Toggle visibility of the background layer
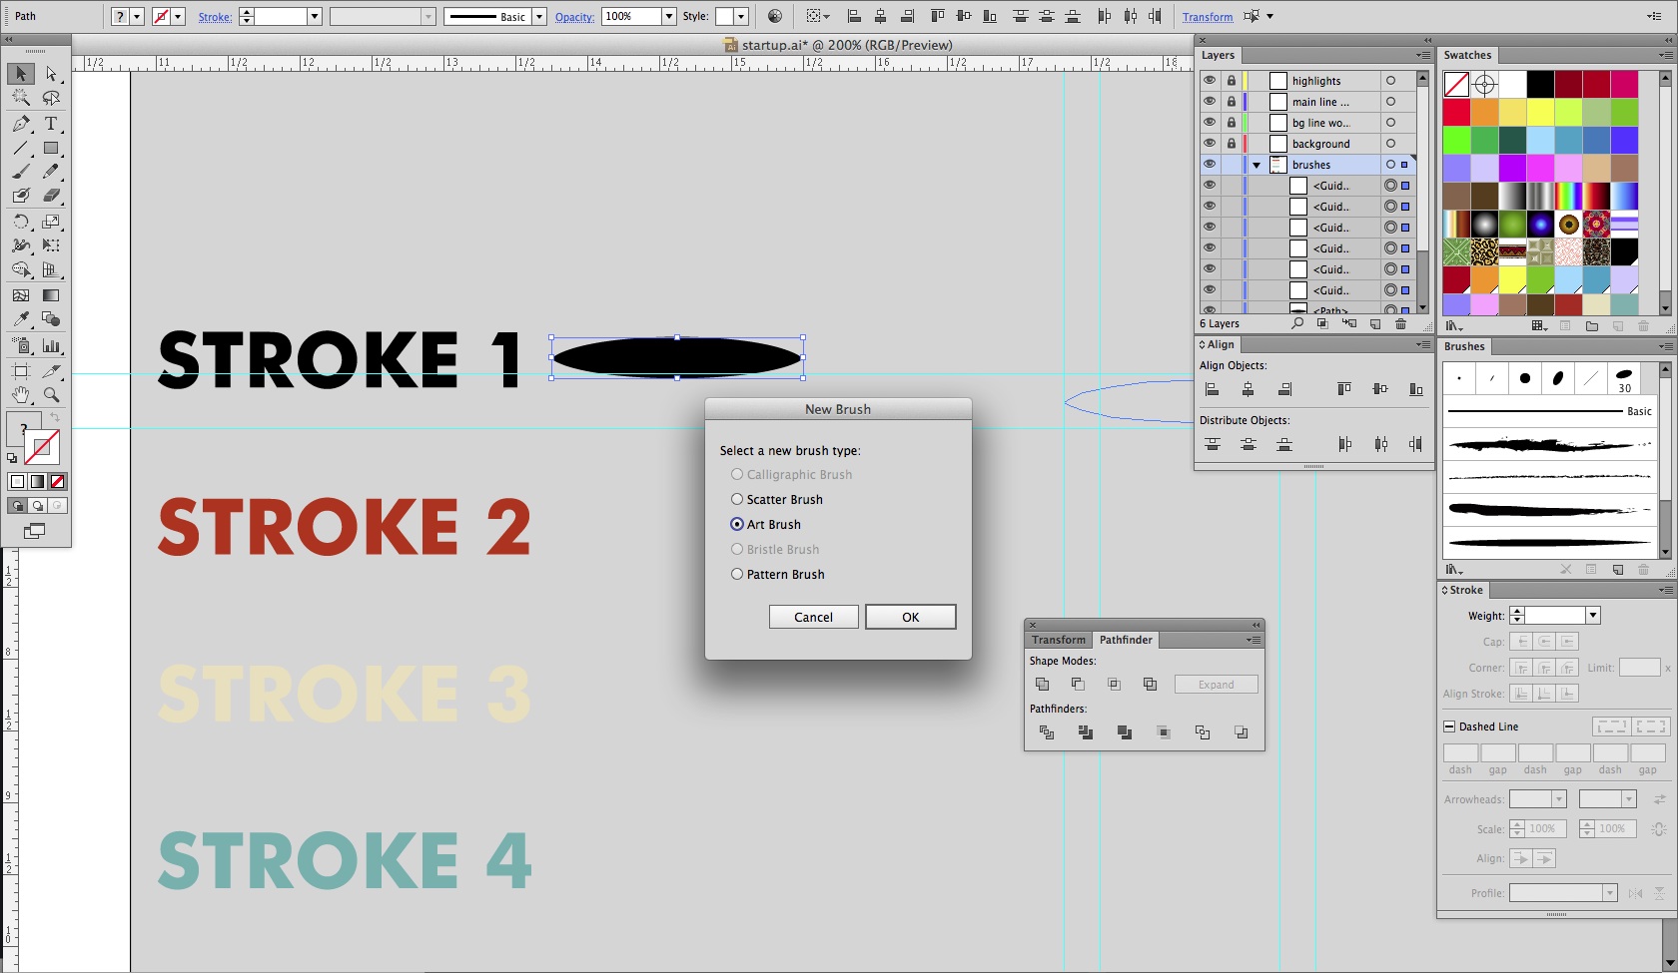Viewport: 1678px width, 973px height. tap(1210, 144)
